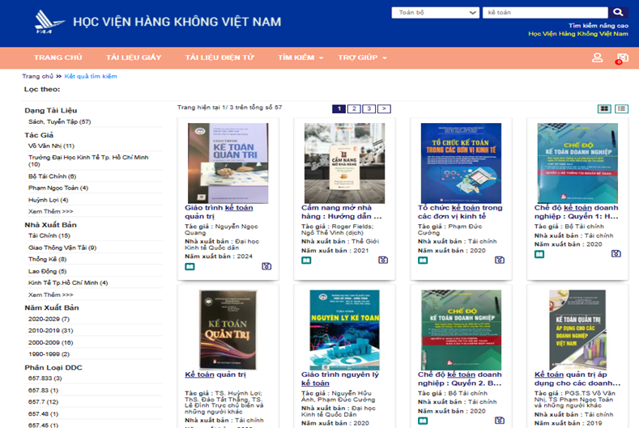Read online 'Tổ chức kế toán trong các đơn vị'

[x=423, y=261]
